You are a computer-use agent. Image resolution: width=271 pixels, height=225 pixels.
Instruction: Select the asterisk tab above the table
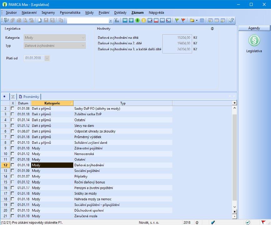[4, 97]
